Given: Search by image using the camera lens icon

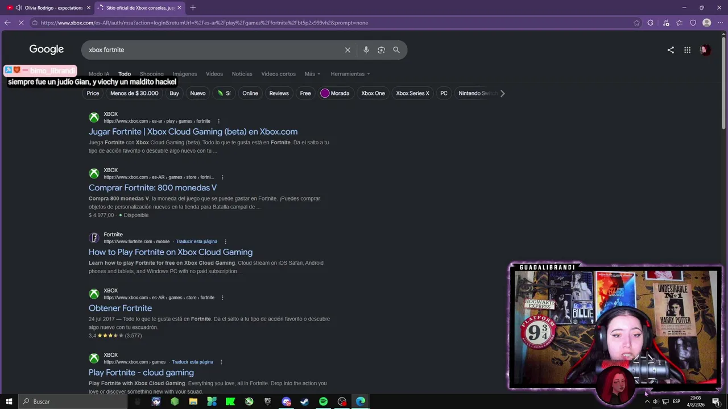Looking at the screenshot, I should pyautogui.click(x=381, y=50).
